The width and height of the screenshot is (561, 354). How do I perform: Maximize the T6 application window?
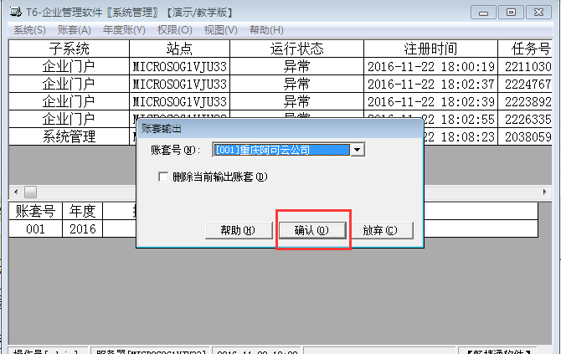[x=511, y=12]
